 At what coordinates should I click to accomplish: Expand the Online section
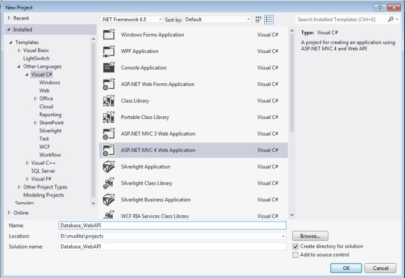click(x=9, y=213)
